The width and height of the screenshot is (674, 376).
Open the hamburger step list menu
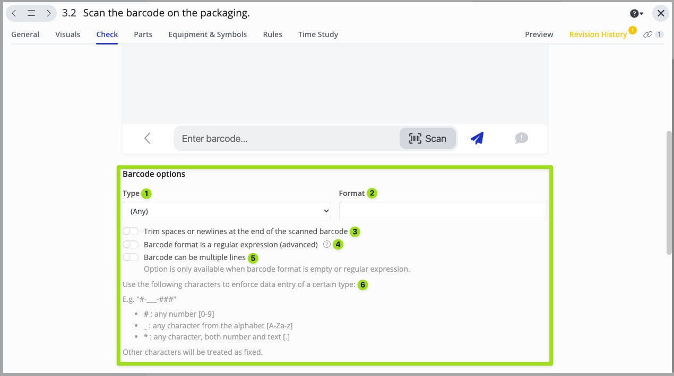coord(31,13)
